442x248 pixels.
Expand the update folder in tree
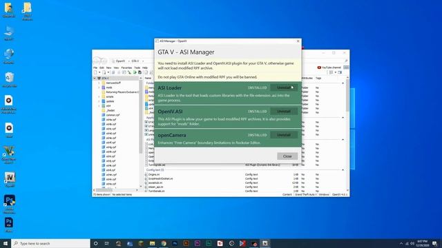click(99, 101)
